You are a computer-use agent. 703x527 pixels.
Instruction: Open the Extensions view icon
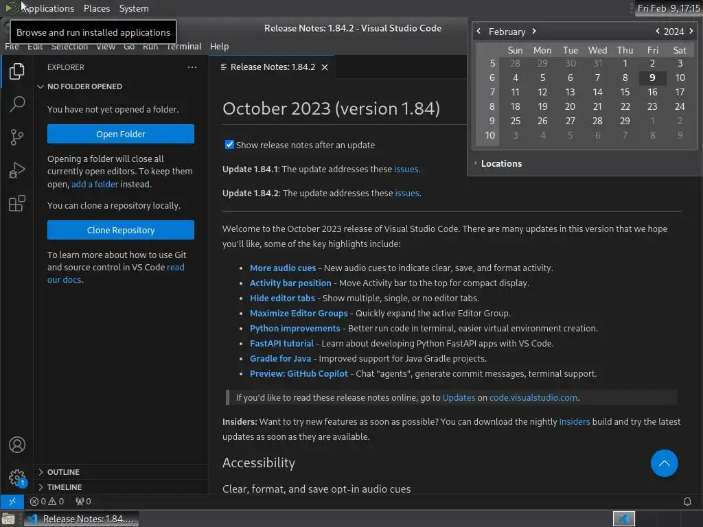click(x=16, y=203)
